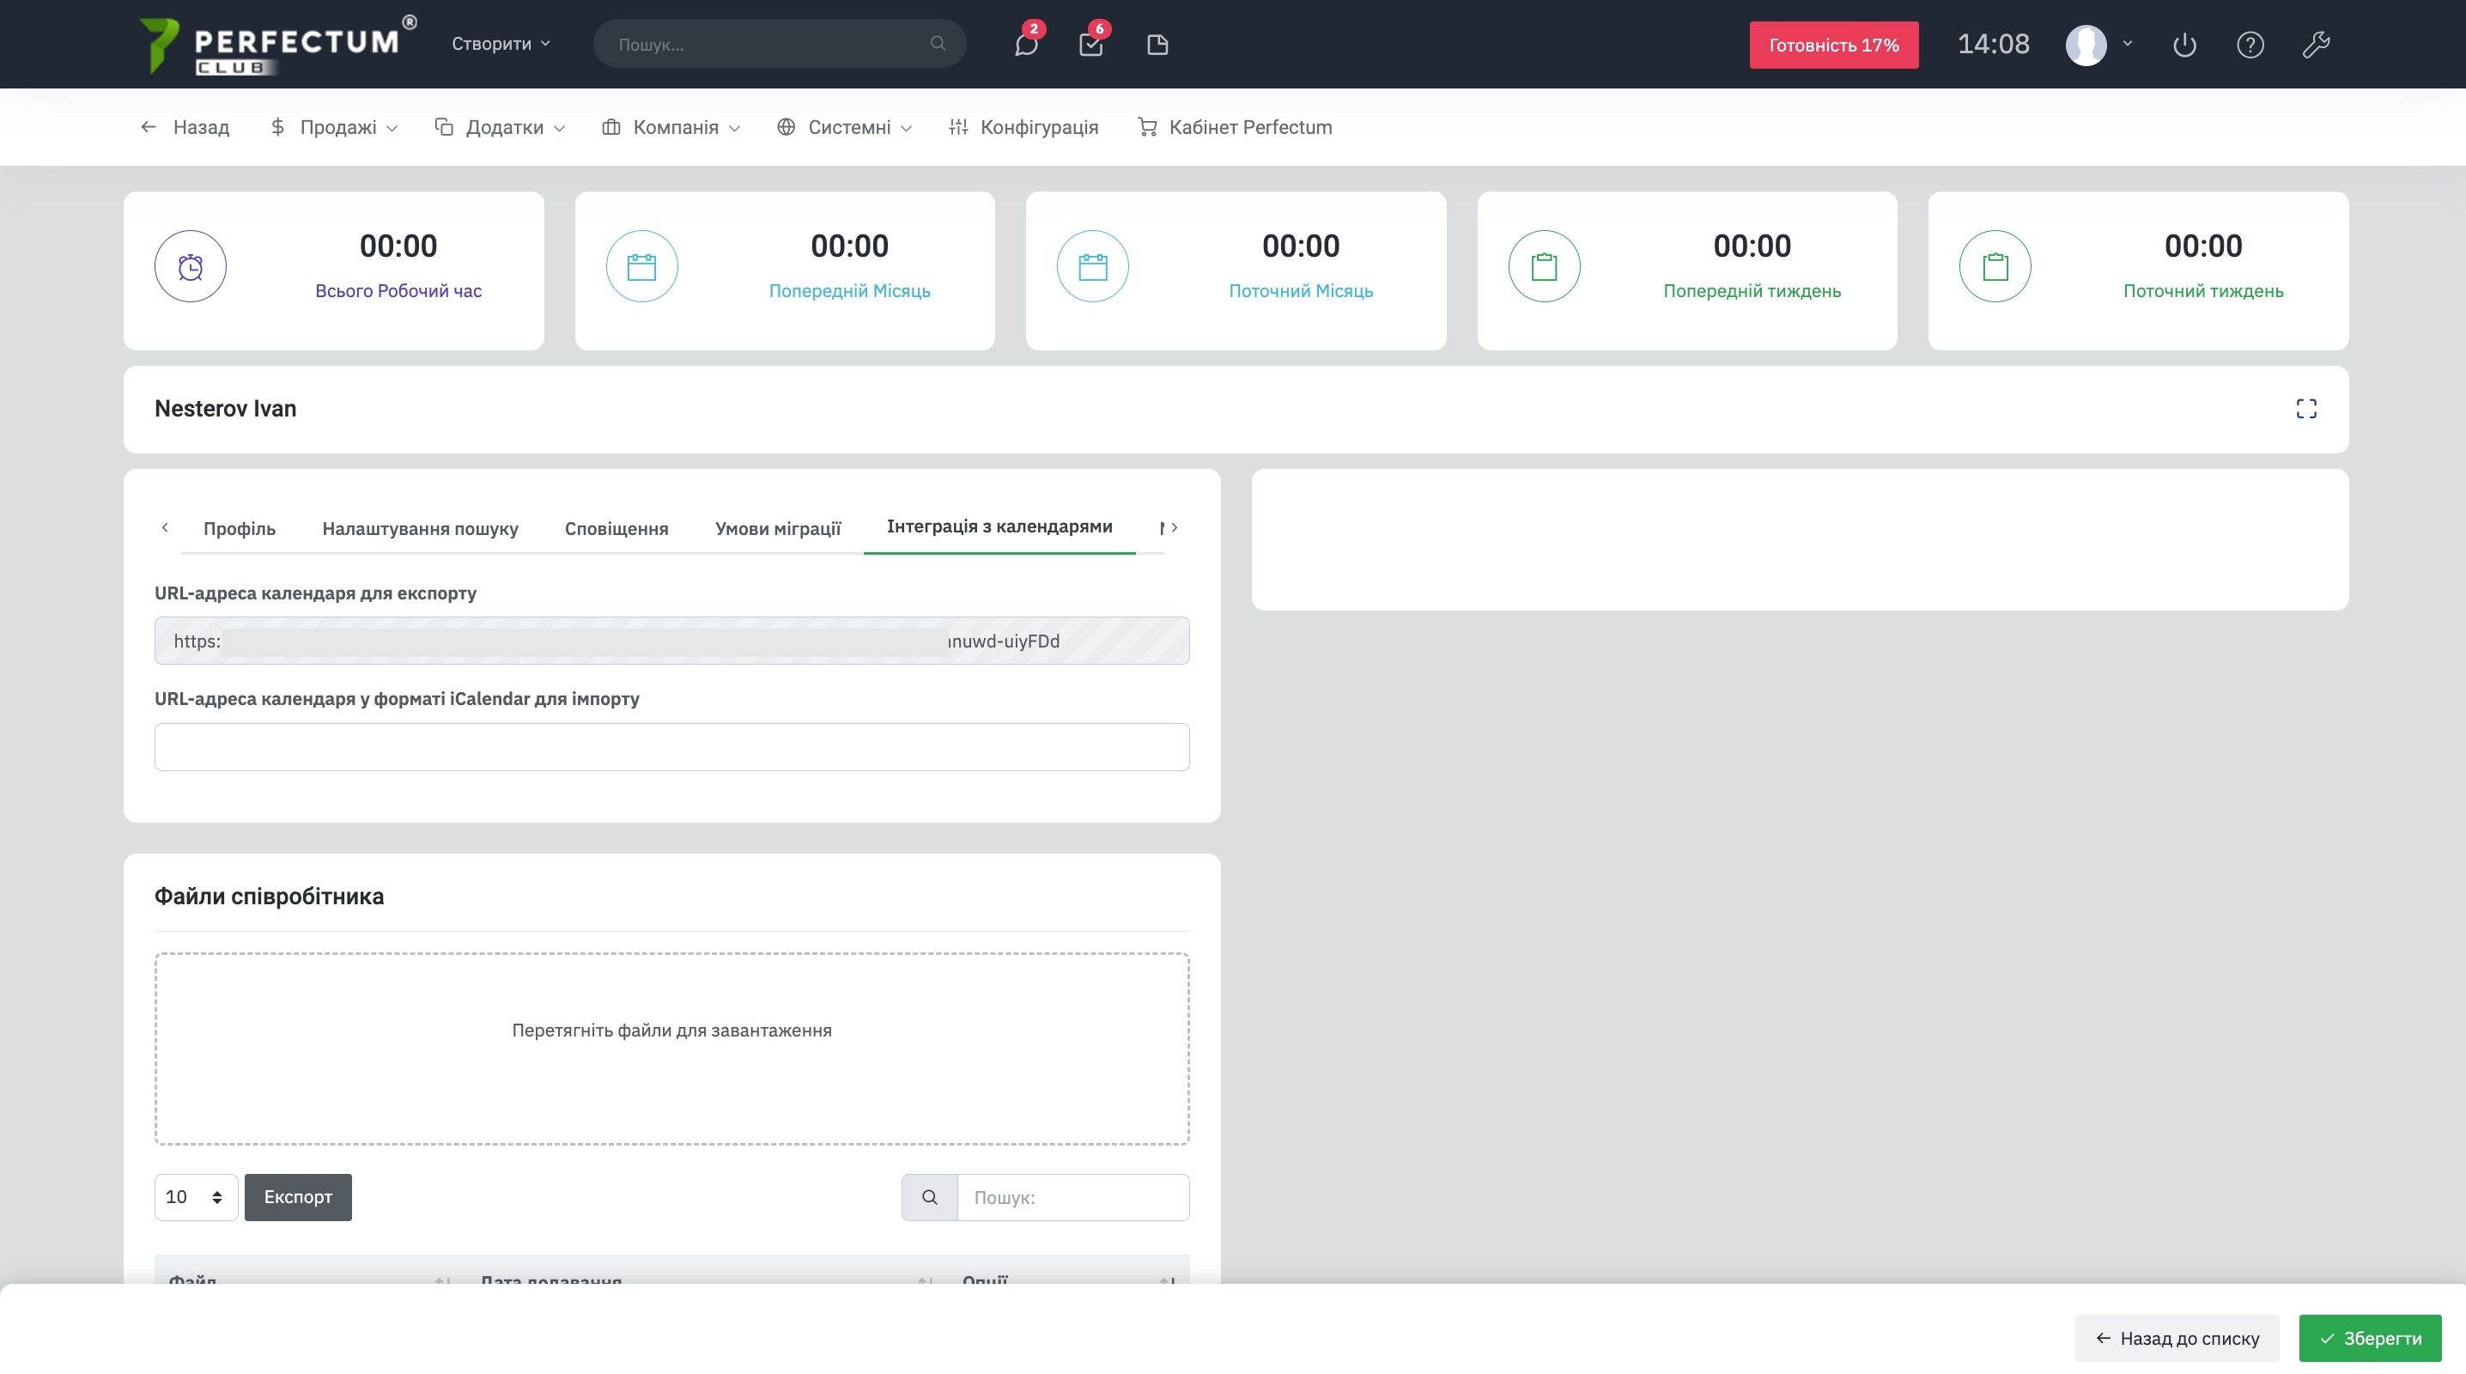Image resolution: width=2466 pixels, height=1374 pixels.
Task: Open the Конфігурація menu item
Action: coord(1023,127)
